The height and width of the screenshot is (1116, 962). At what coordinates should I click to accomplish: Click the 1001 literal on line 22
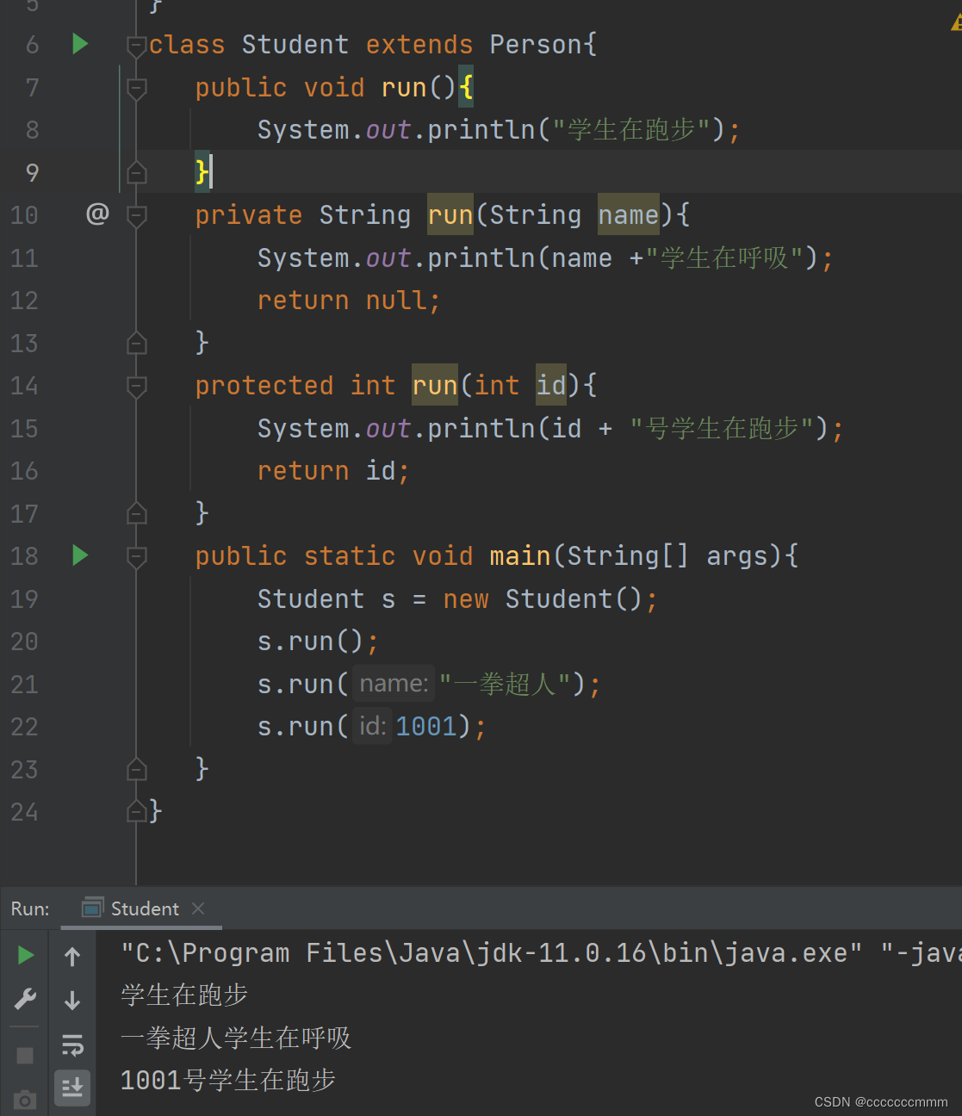(x=426, y=726)
